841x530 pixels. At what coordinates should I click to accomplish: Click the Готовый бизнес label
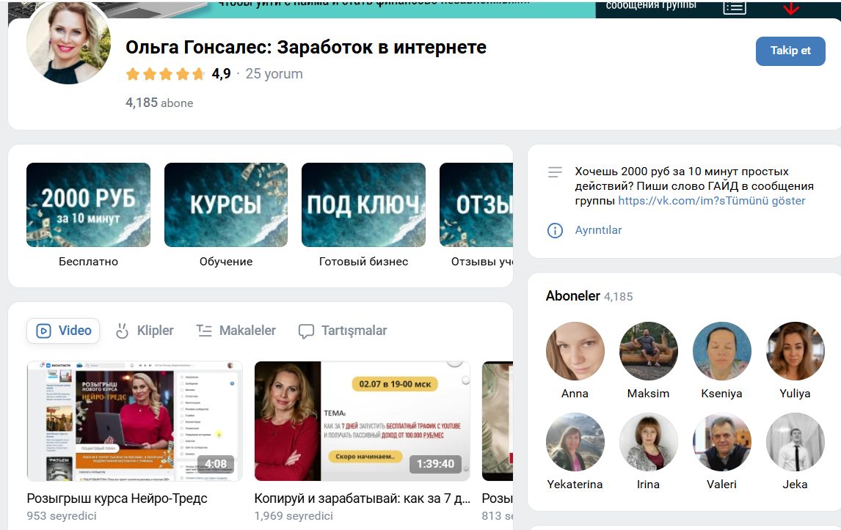[364, 262]
